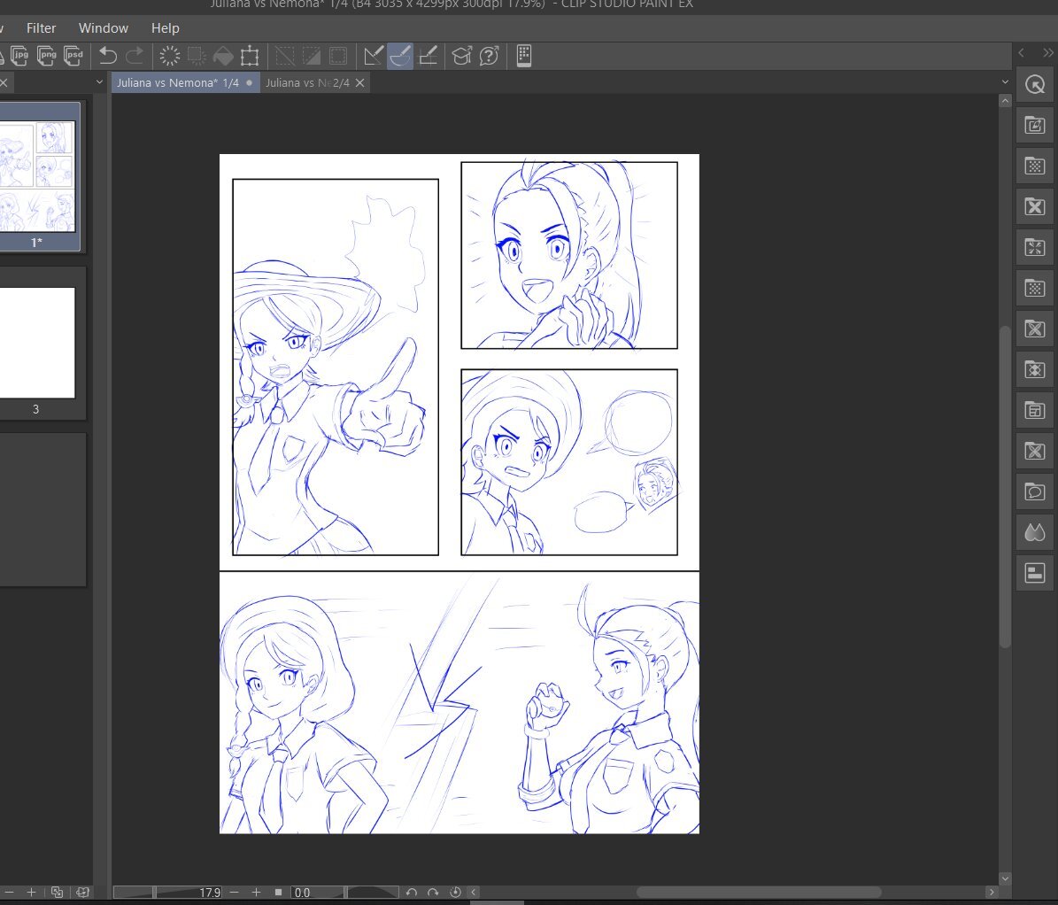This screenshot has width=1058, height=905.
Task: Adjust the canvas zoom slider at 17.9
Action: click(167, 893)
